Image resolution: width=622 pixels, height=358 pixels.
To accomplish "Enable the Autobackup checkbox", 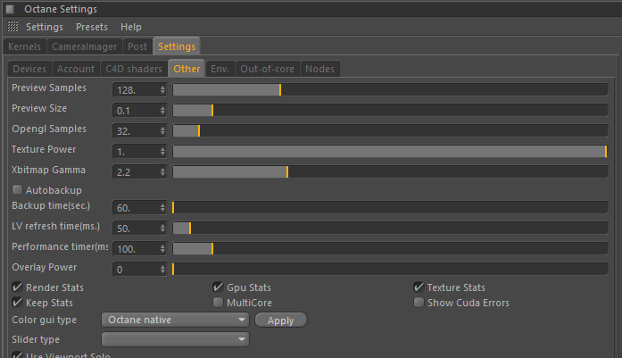I will pyautogui.click(x=17, y=190).
